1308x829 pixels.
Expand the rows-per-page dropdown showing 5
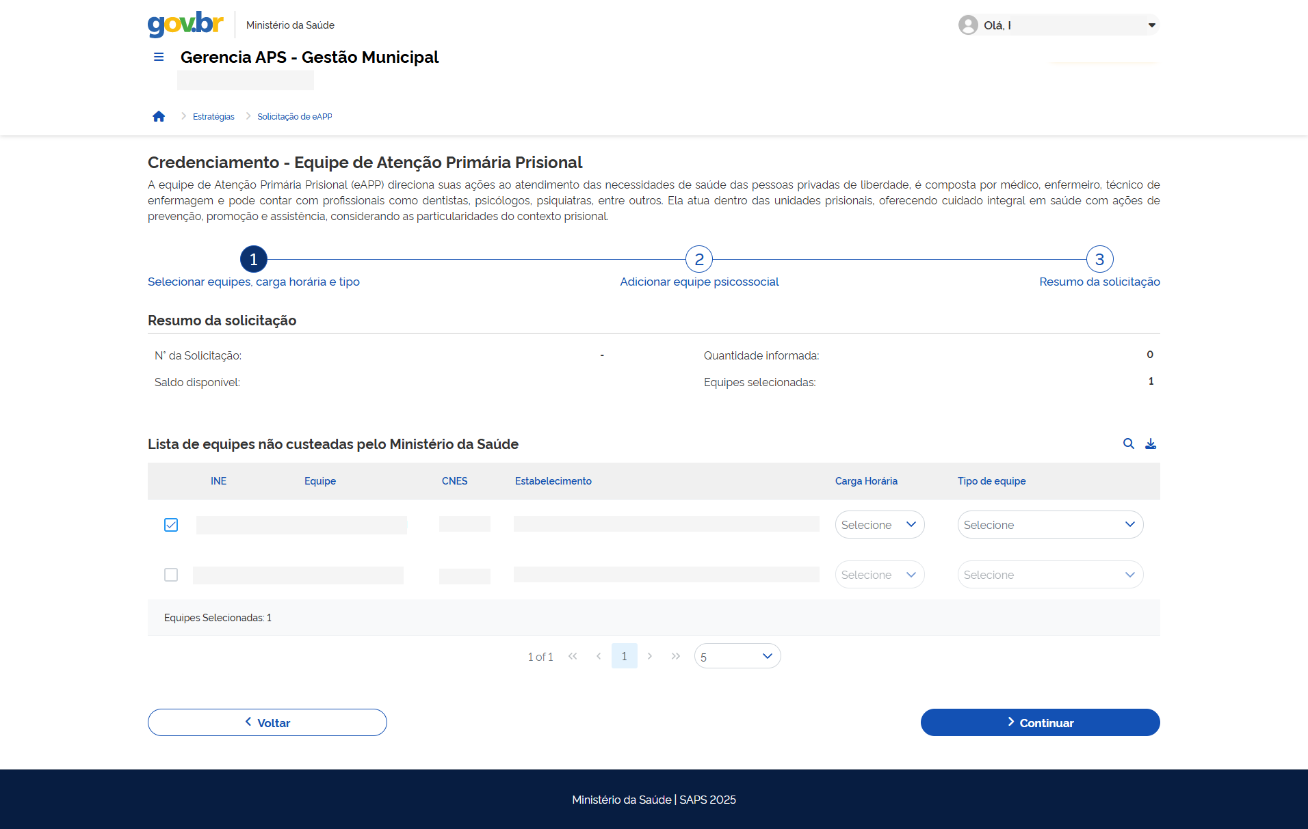pyautogui.click(x=737, y=656)
